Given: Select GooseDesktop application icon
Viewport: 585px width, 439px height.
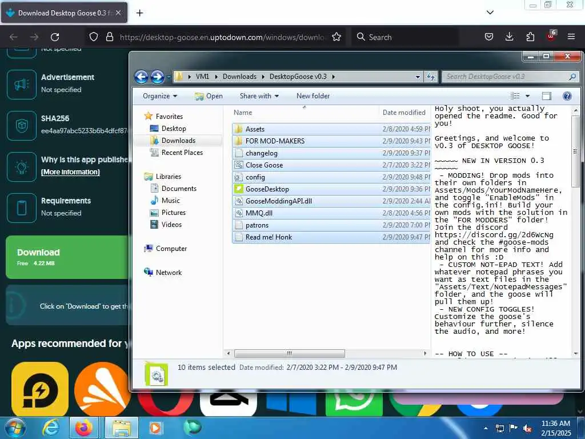Looking at the screenshot, I should [238, 189].
